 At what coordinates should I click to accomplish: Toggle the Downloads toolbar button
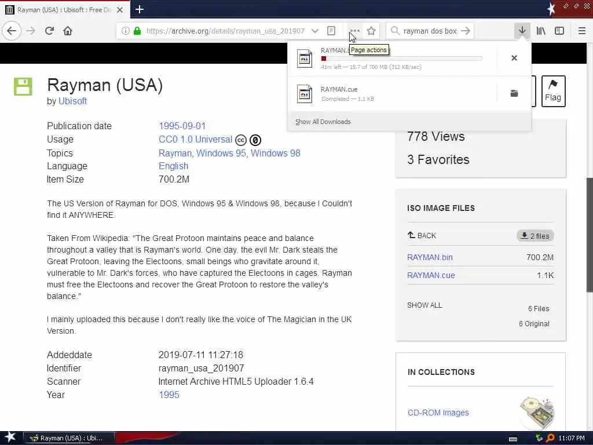click(522, 31)
